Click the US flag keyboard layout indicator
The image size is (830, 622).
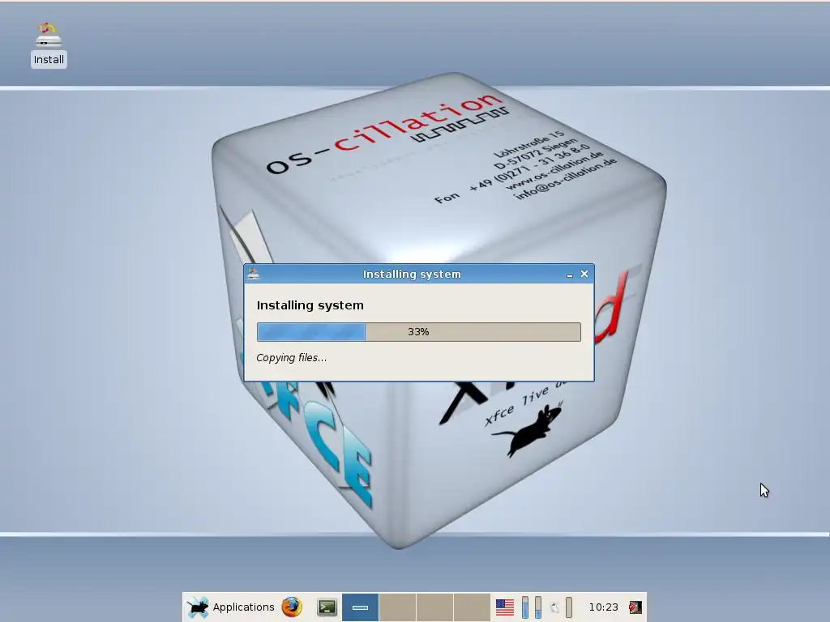point(504,607)
